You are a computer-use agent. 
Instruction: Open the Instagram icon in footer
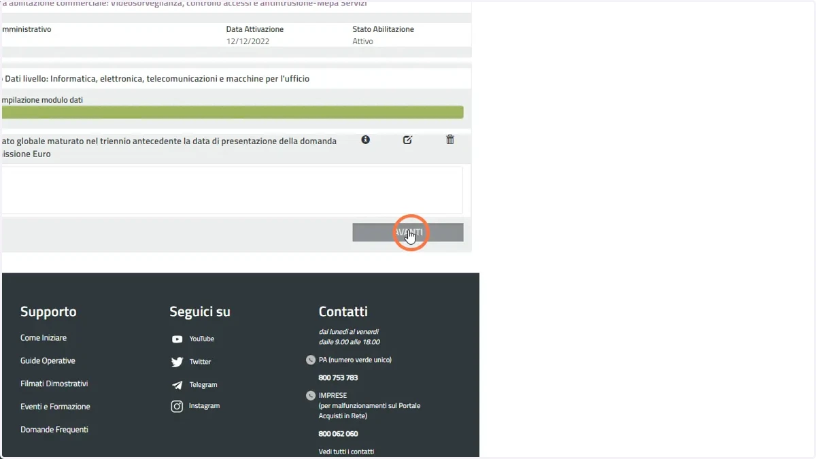point(177,406)
